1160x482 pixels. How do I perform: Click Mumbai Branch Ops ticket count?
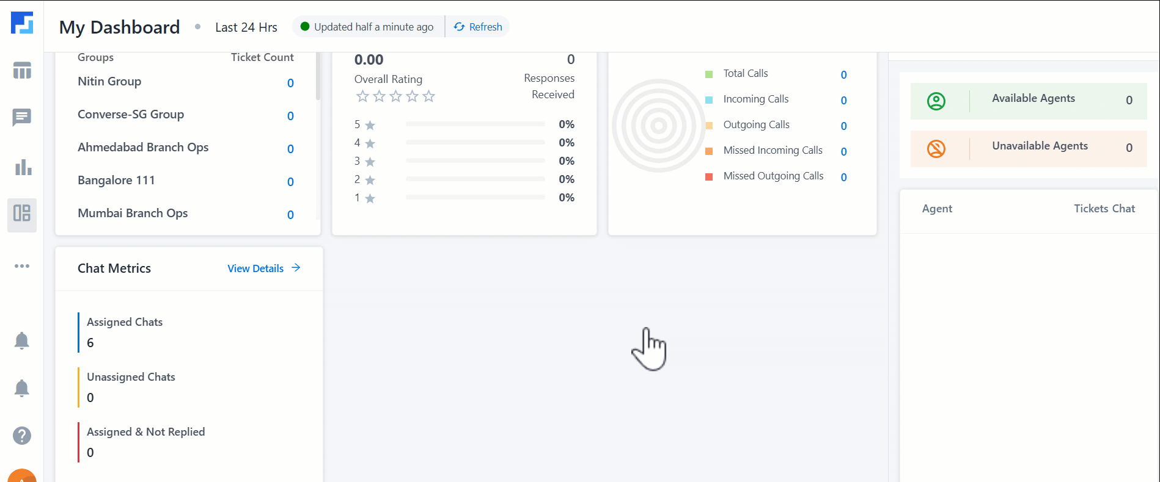(x=290, y=215)
